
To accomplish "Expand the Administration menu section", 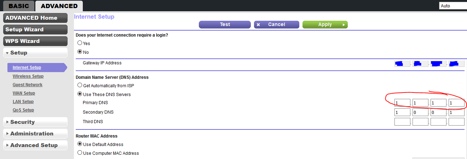I will click(35, 134).
